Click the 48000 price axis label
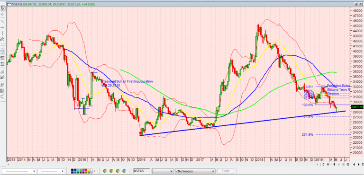The height and width of the screenshot is (175, 364). pos(358,11)
